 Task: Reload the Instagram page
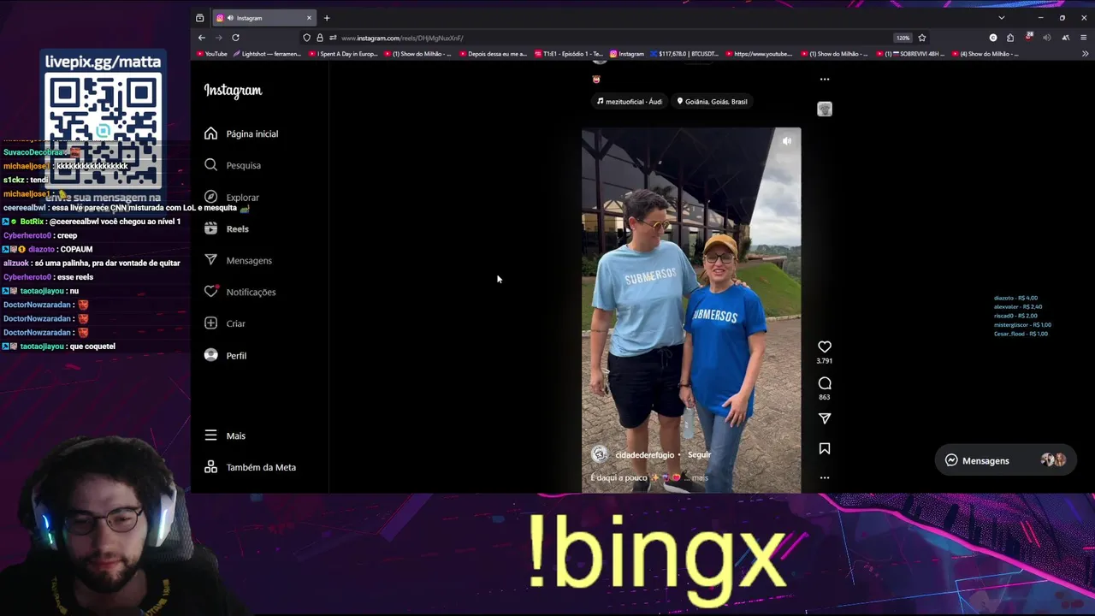(x=235, y=38)
